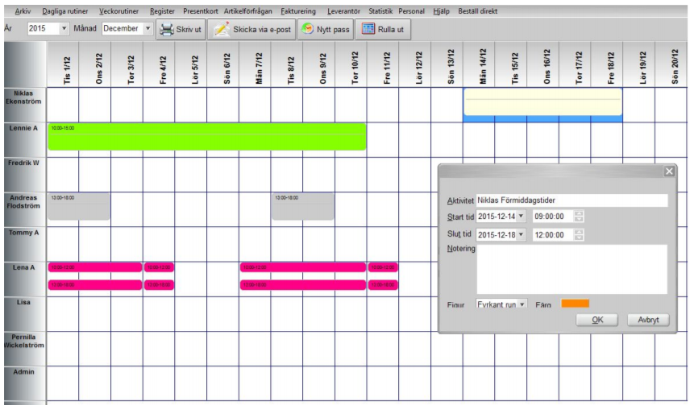694x405 pixels.
Task: Open the År year dropdown
Action: point(64,29)
